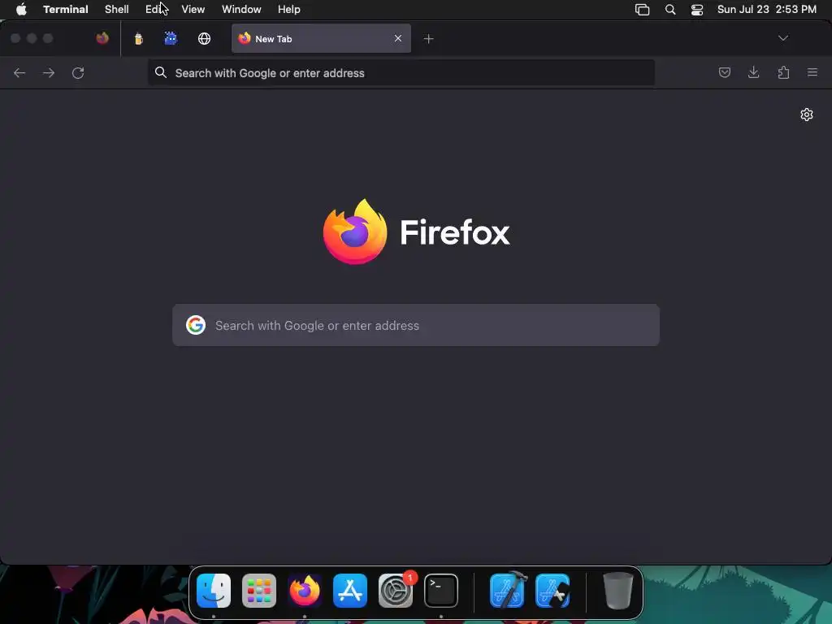Open Finder from the Dock
The image size is (832, 624).
click(x=214, y=591)
